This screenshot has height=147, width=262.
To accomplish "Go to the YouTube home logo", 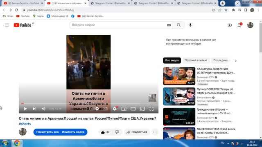I will coord(23,25).
